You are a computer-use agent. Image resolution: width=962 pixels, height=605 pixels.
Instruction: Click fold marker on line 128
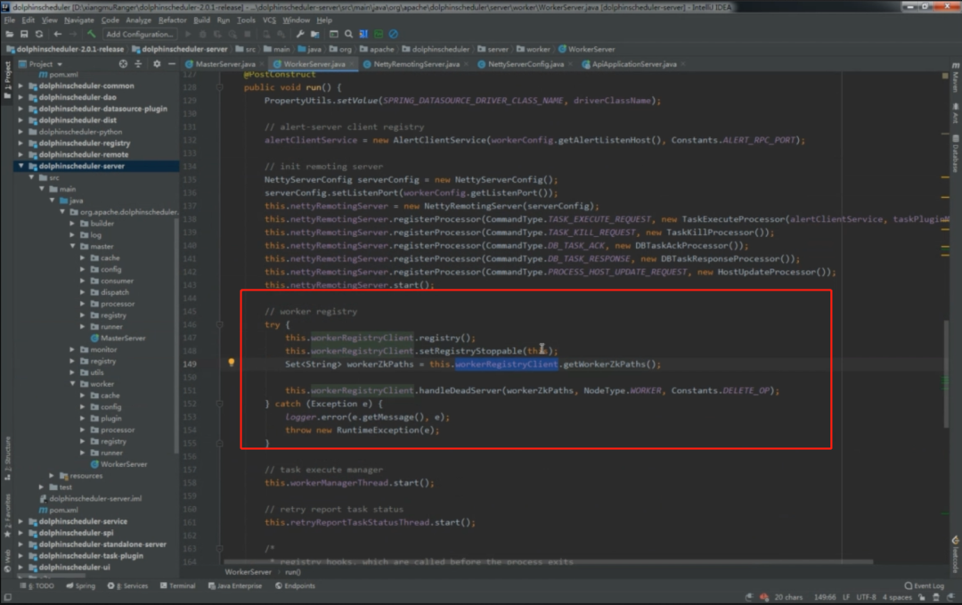[x=220, y=87]
